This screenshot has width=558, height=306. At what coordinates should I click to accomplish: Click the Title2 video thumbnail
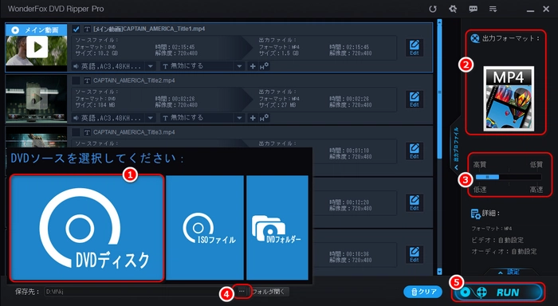(37, 98)
